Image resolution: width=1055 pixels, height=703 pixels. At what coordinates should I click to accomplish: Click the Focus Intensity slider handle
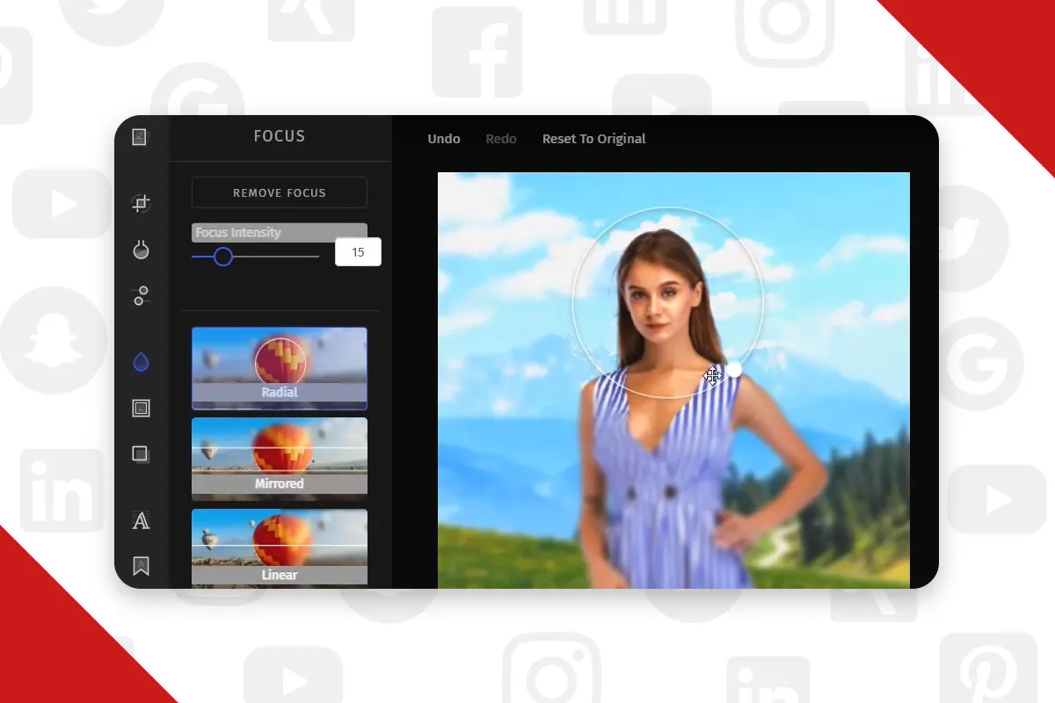223,257
